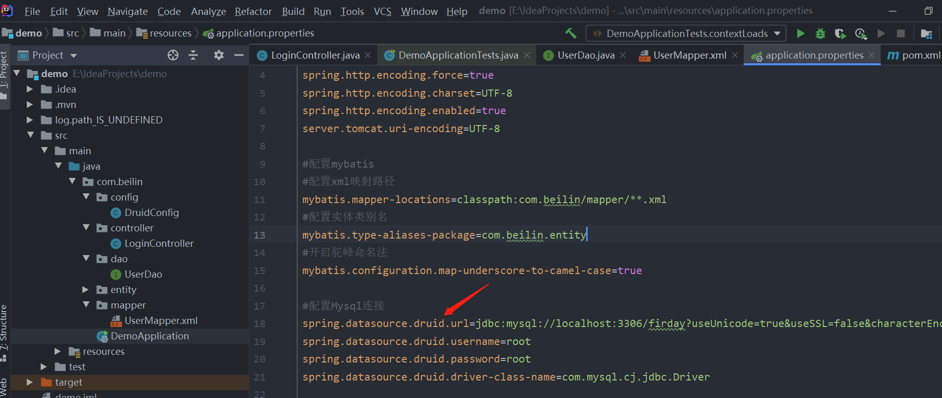Click the main breadcrumb in the navigation bar
The width and height of the screenshot is (942, 398).
point(108,33)
